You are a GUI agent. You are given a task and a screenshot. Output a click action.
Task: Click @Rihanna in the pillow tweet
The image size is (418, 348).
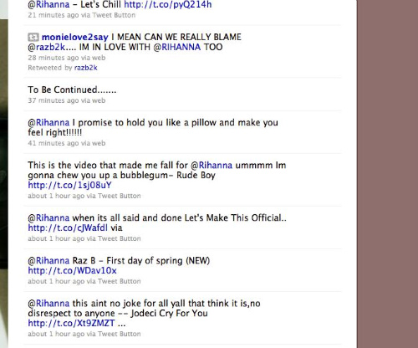pos(48,123)
